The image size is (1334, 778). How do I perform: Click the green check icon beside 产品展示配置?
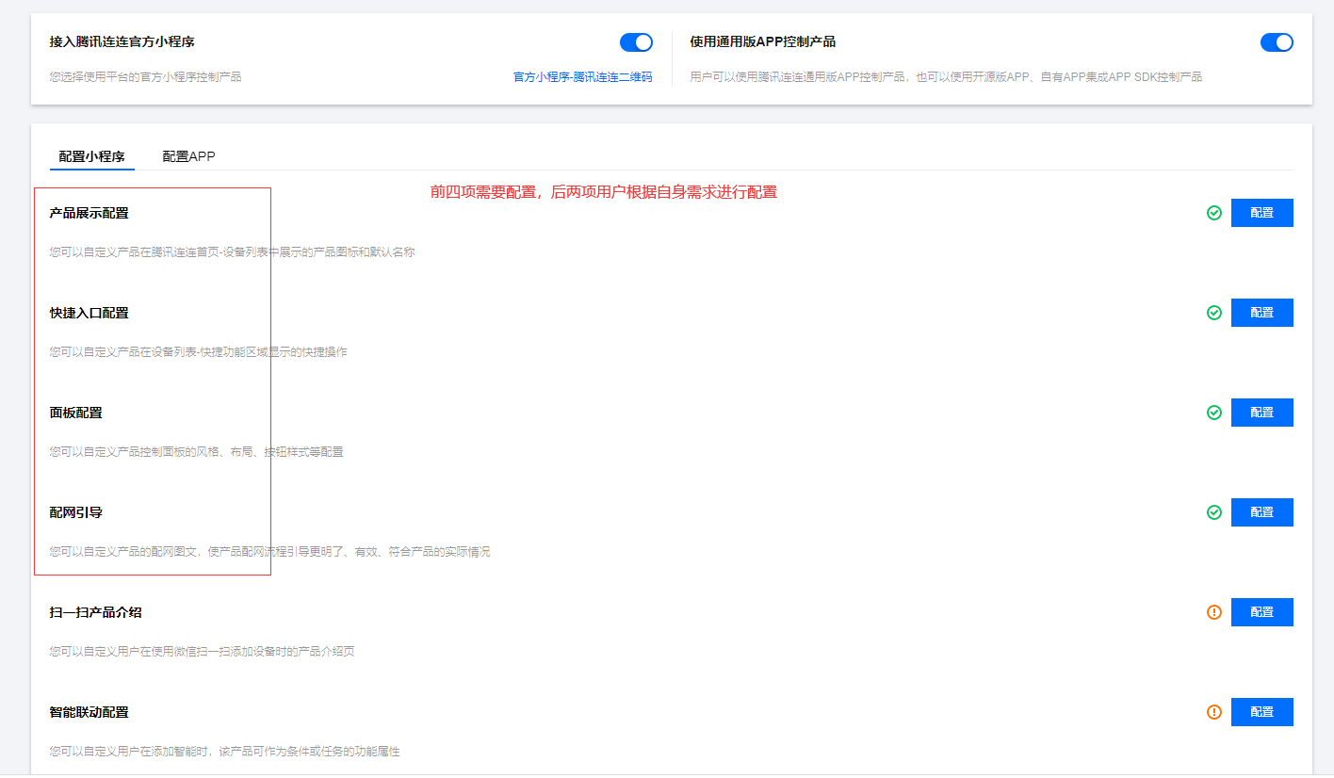click(x=1213, y=213)
